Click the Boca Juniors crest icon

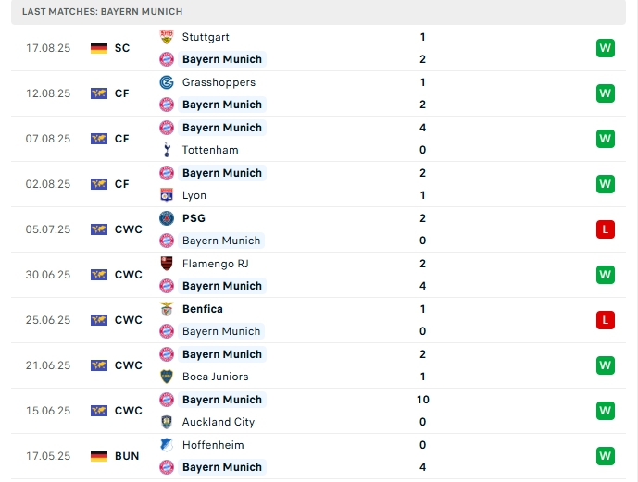click(x=167, y=377)
